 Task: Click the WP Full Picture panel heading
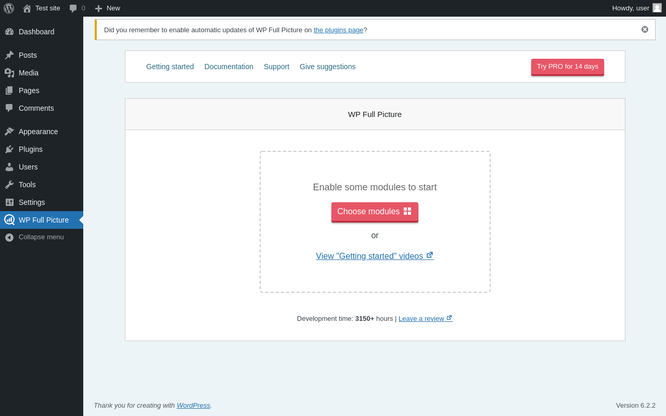pyautogui.click(x=375, y=114)
